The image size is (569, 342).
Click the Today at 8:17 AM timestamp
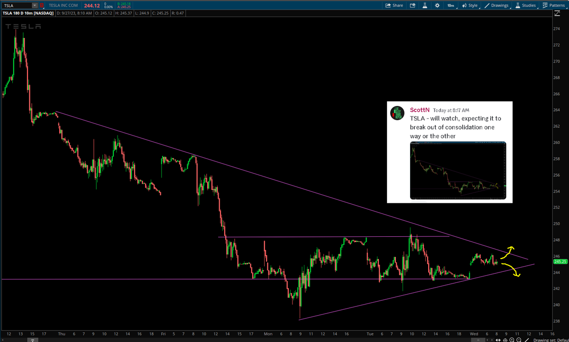(451, 110)
